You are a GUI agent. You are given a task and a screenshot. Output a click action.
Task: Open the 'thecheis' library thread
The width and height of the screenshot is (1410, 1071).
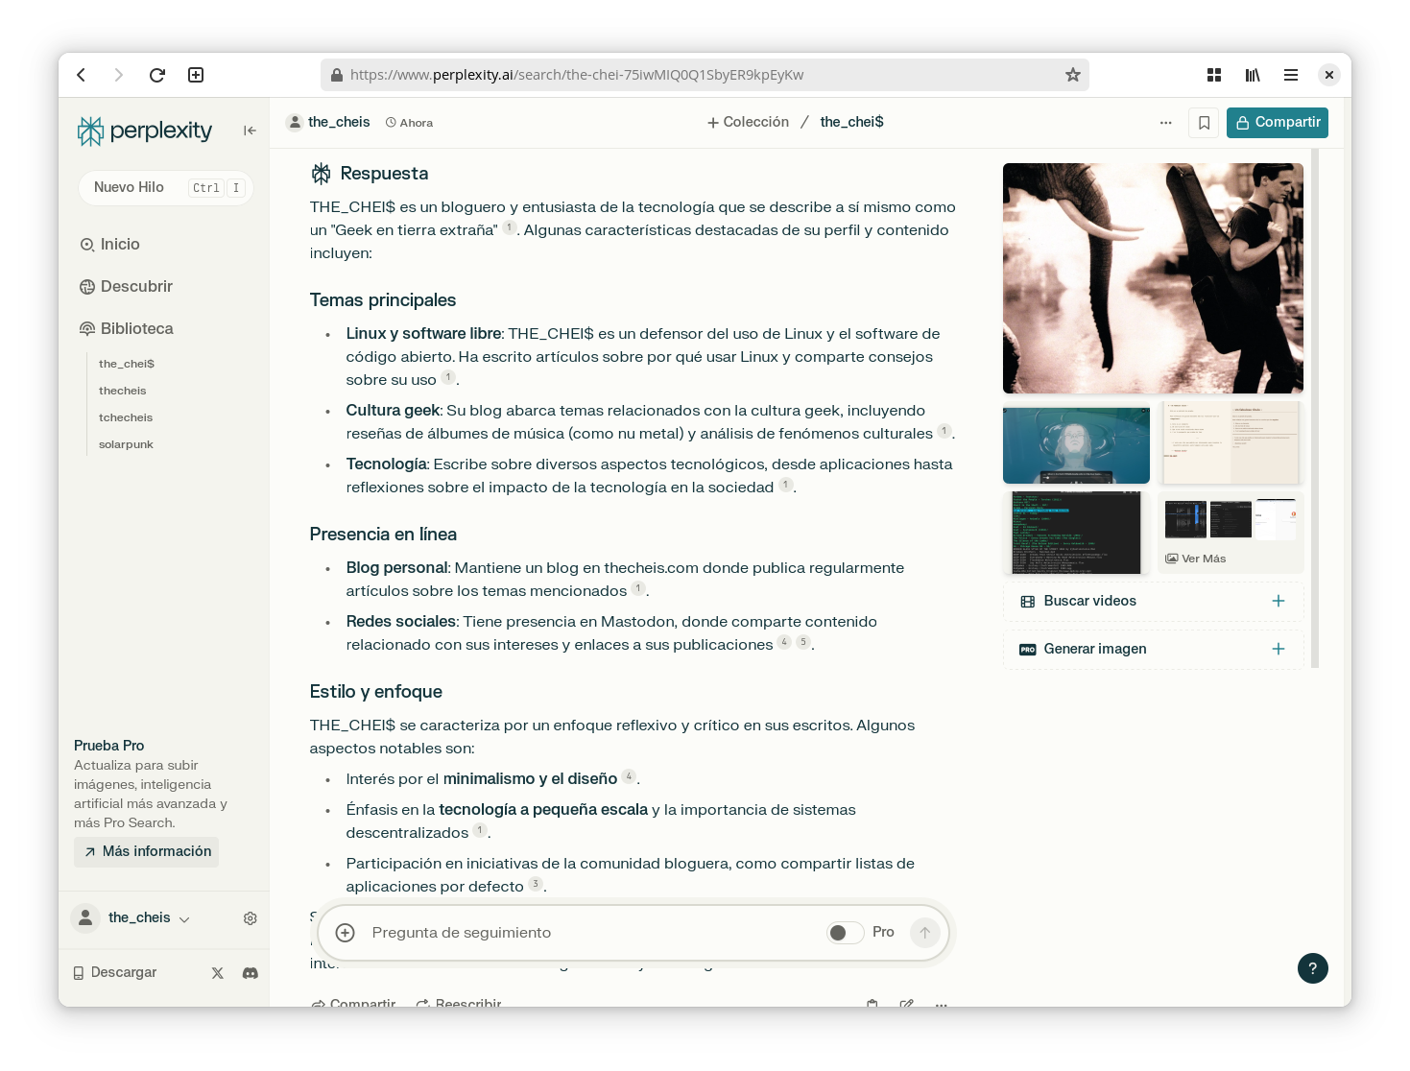123,391
